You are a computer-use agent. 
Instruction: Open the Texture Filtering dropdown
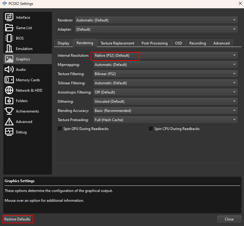(x=165, y=74)
